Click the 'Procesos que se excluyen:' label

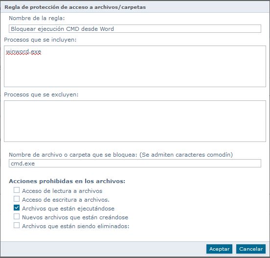(x=41, y=94)
